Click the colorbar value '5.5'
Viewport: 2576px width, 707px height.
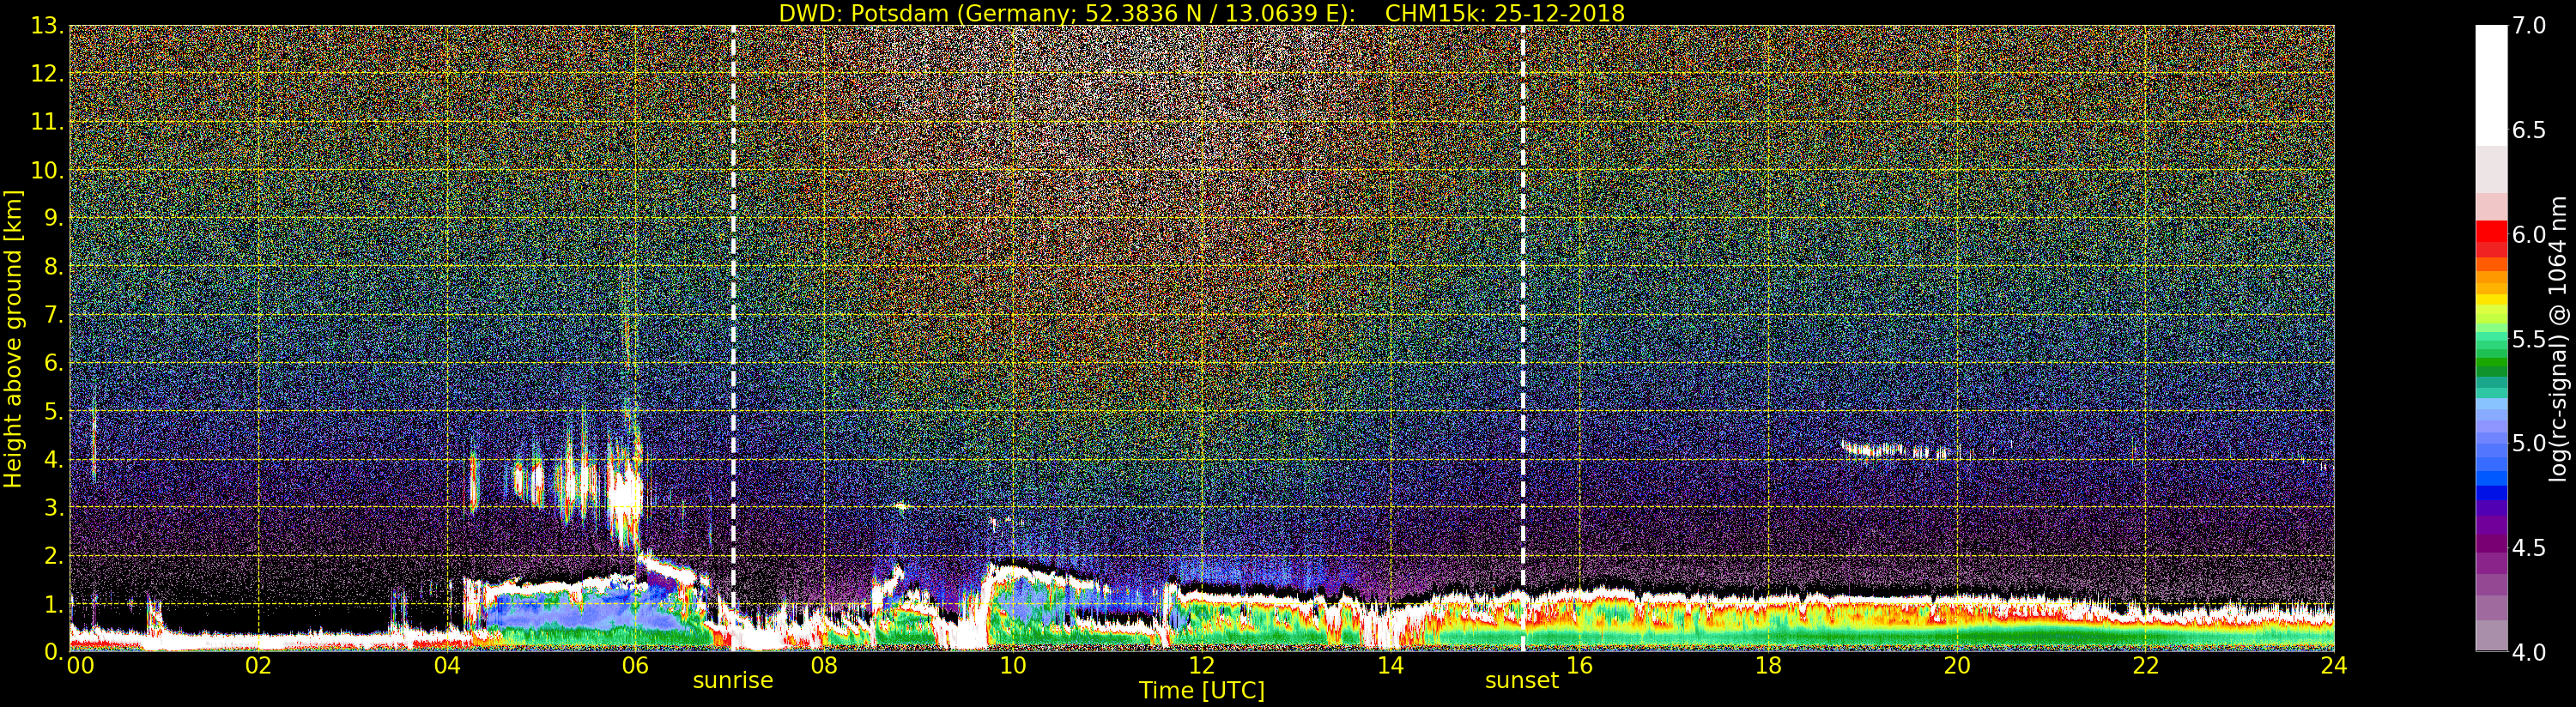[x=2529, y=339]
